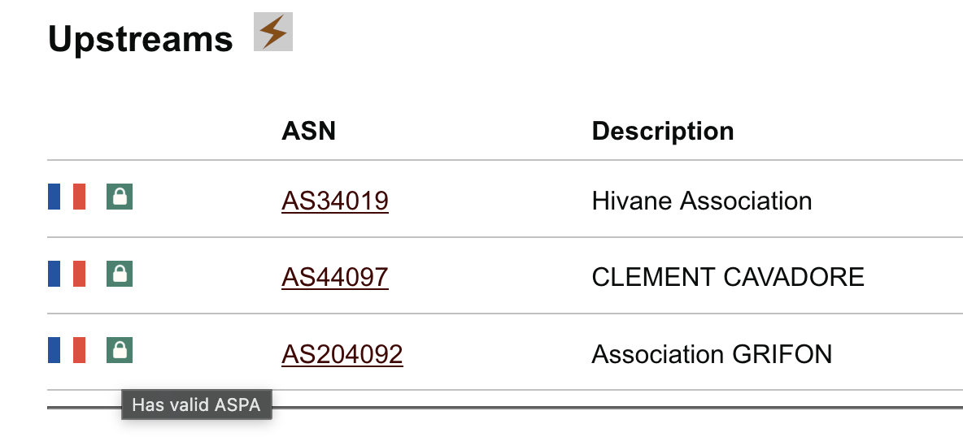Click the French flag in the AS44097 row

(67, 274)
